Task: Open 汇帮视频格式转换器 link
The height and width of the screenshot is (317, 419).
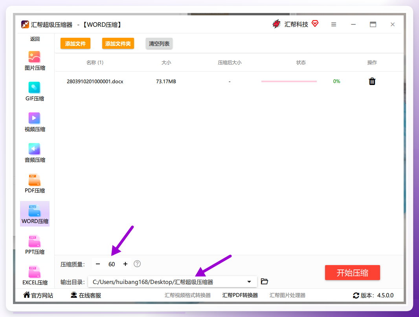Action: 187,295
